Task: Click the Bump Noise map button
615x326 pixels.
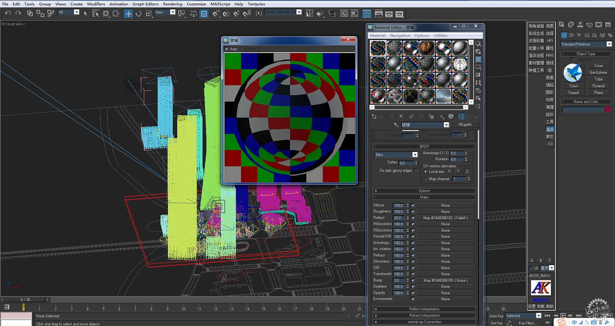Action: [x=445, y=280]
